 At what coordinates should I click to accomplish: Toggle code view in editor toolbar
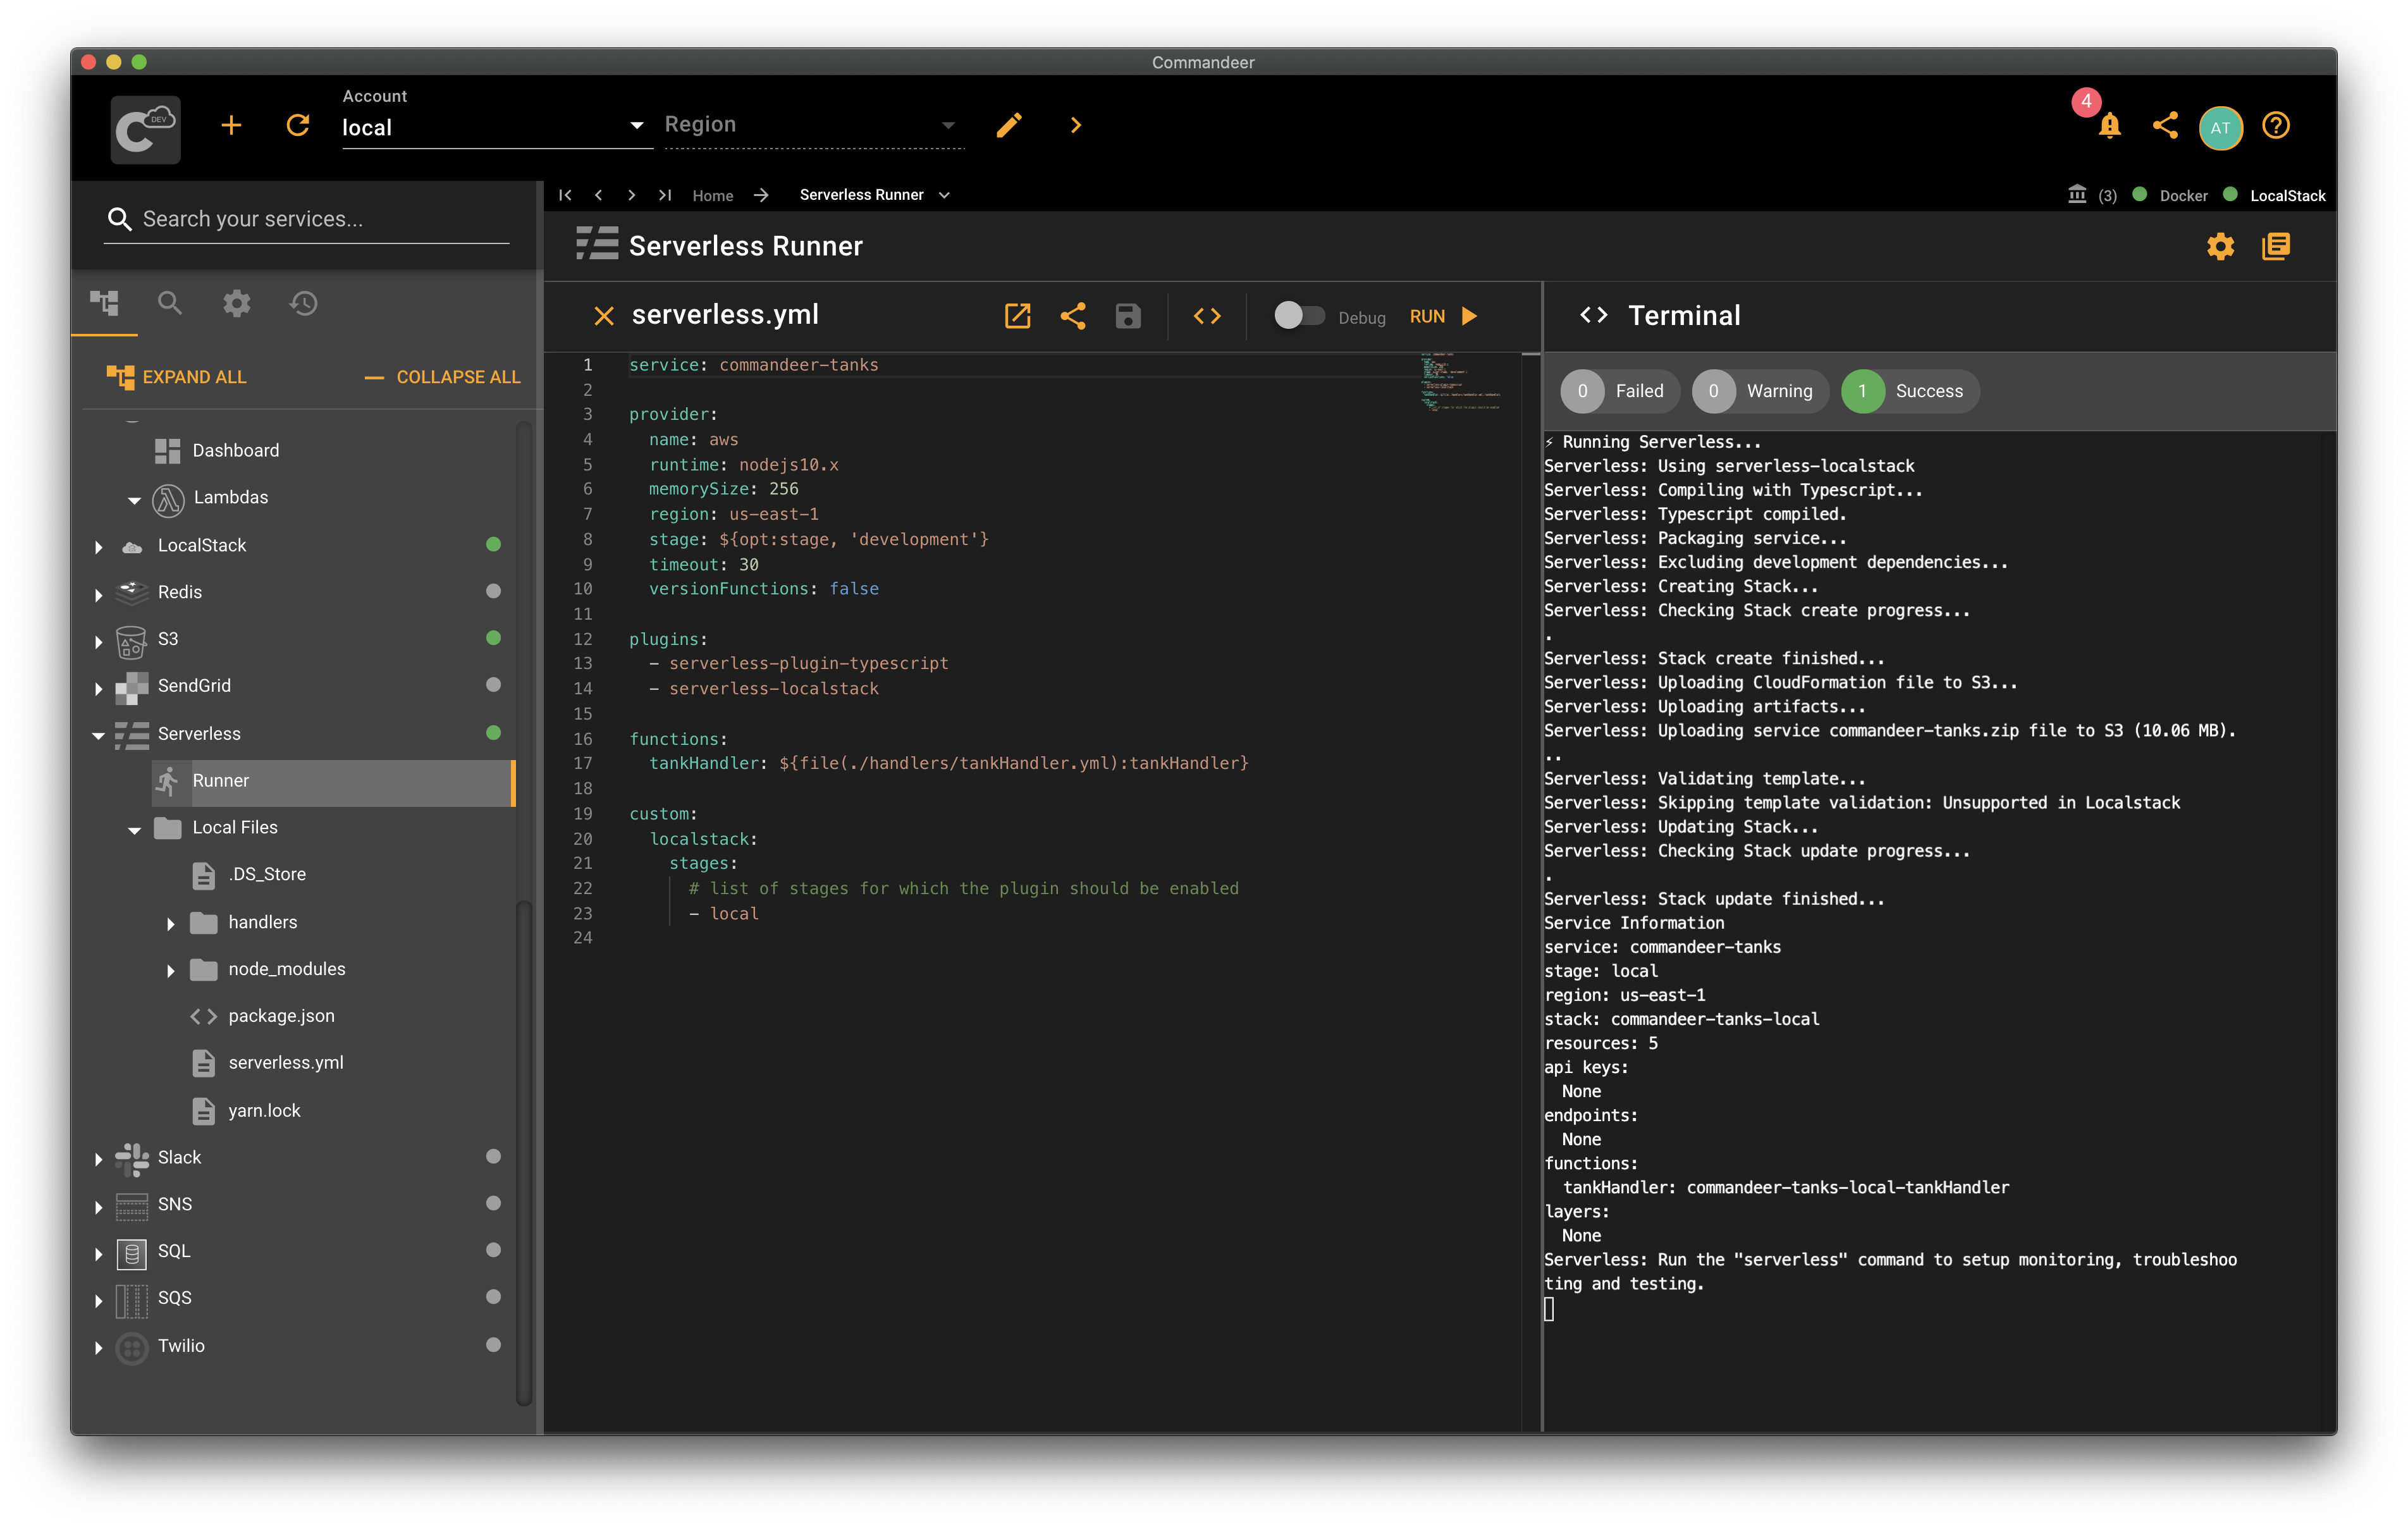[1207, 316]
